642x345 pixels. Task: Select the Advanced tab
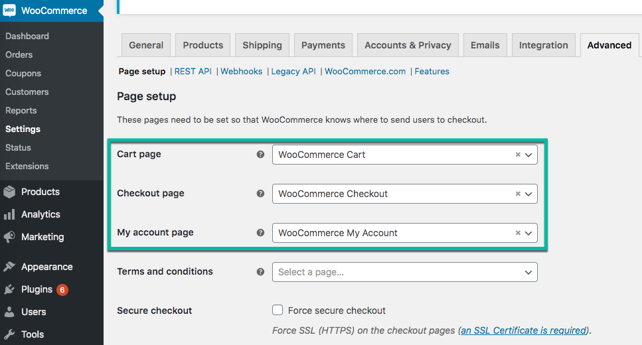pos(609,45)
